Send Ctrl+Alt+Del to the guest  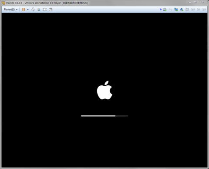[33, 10]
